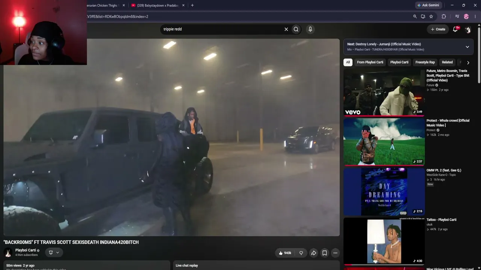Click the YouTube search magnifier button
The image size is (481, 270).
pyautogui.click(x=296, y=29)
